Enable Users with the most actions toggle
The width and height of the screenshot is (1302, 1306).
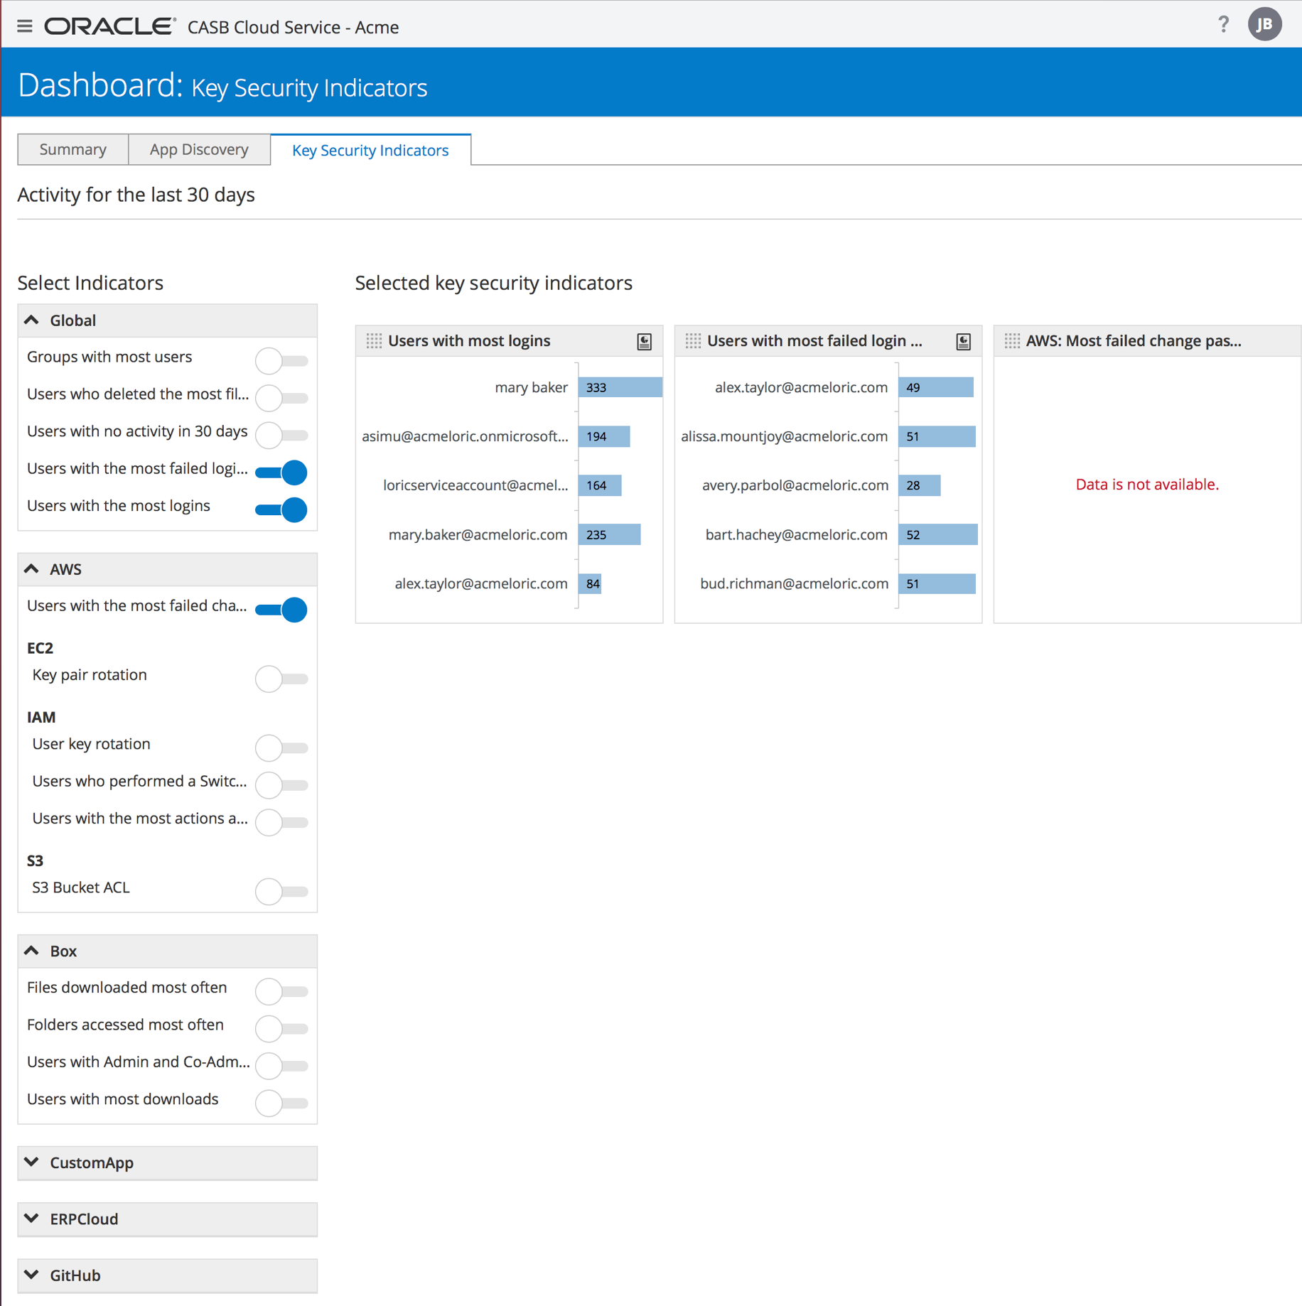281,822
